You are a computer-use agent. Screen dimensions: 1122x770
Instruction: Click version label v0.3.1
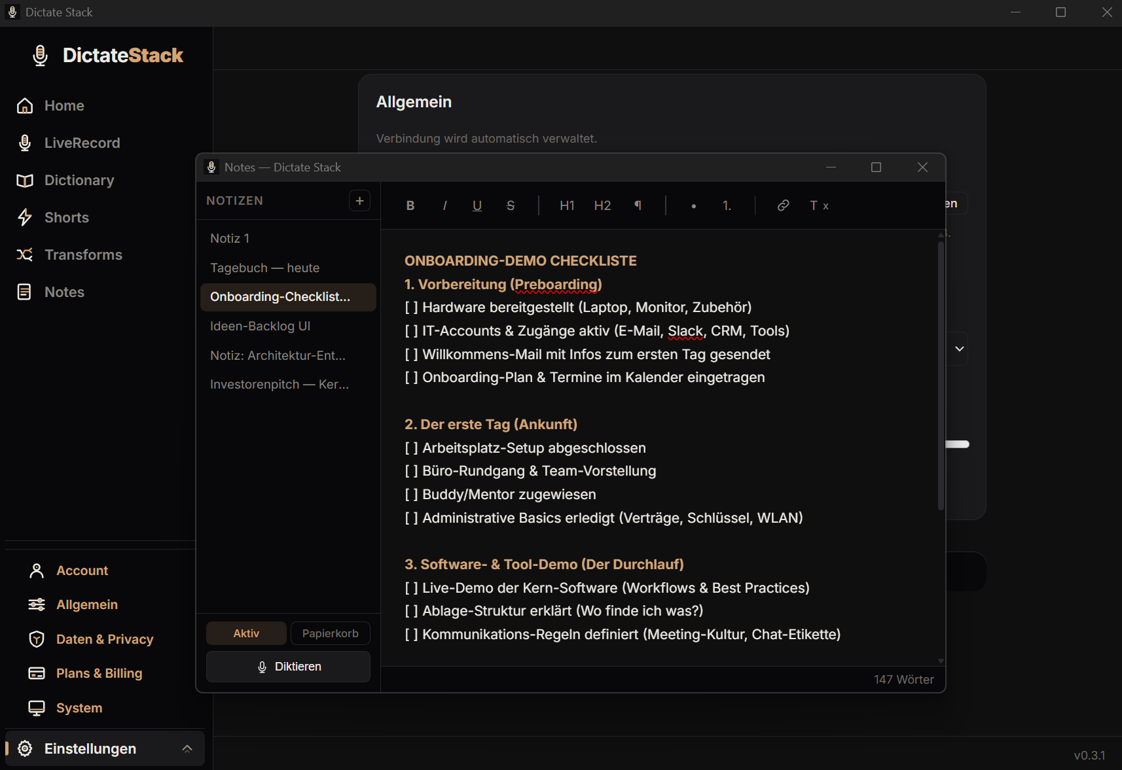1089,756
